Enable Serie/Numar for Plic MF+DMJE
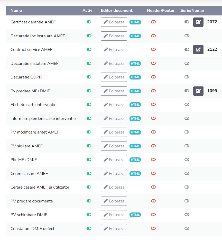The height and width of the screenshot is (240, 222). [x=187, y=160]
